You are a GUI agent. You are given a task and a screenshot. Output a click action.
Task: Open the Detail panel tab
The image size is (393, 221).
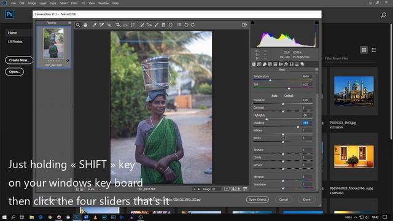[265, 64]
